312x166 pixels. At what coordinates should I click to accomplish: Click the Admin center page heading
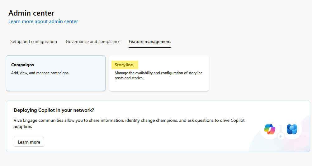click(31, 13)
